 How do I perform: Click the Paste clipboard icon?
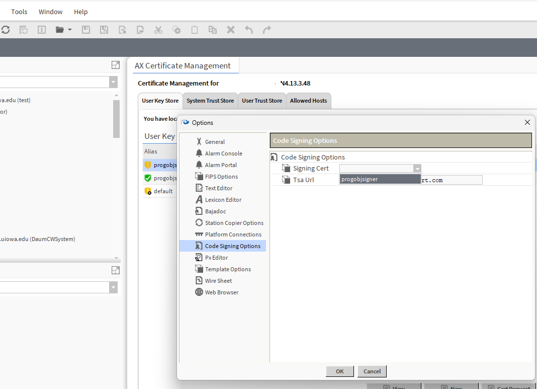click(195, 30)
